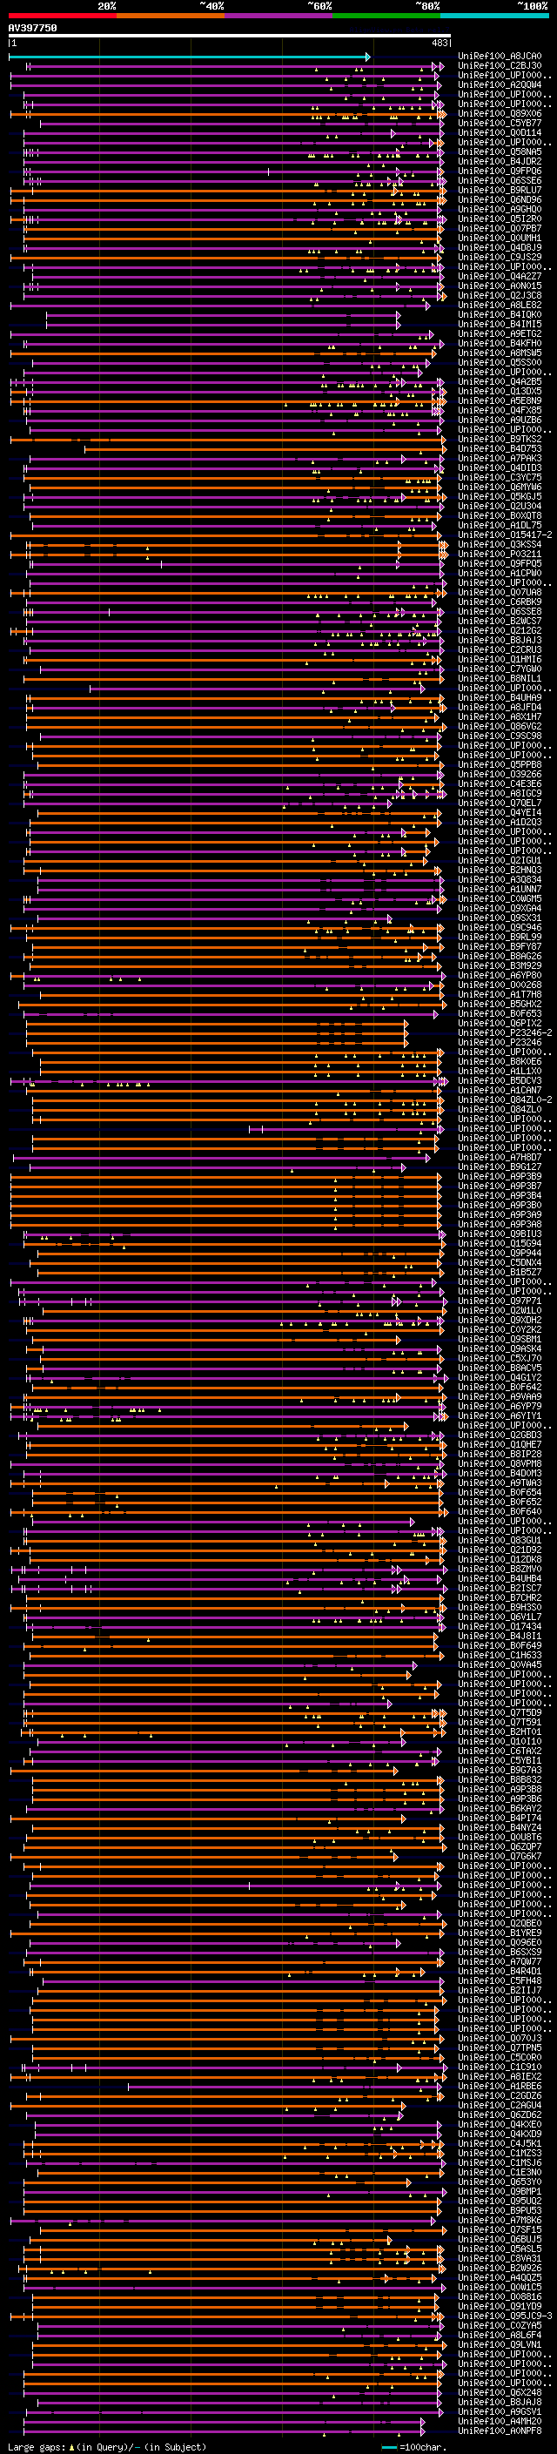This screenshot has width=557, height=2454.
Task: Click hit label UniRef100_C9JS29
Action: (500, 257)
